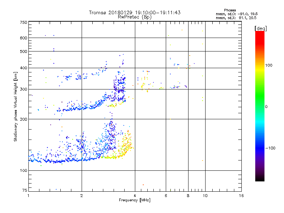Click the y-axis tick label '100'

click(x=23, y=171)
